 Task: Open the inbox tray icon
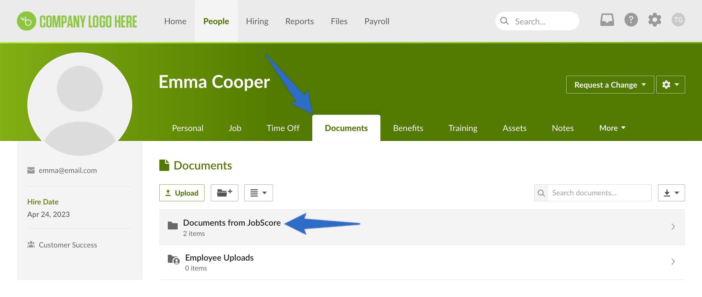click(607, 20)
